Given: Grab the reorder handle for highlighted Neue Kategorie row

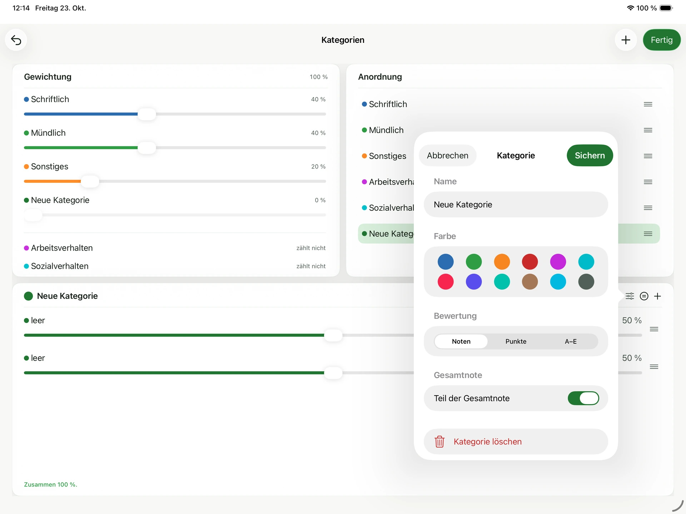Looking at the screenshot, I should tap(648, 234).
